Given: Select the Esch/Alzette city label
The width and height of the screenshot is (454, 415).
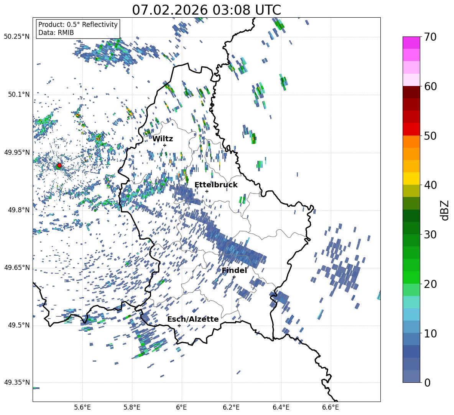Looking at the screenshot, I should coord(193,319).
